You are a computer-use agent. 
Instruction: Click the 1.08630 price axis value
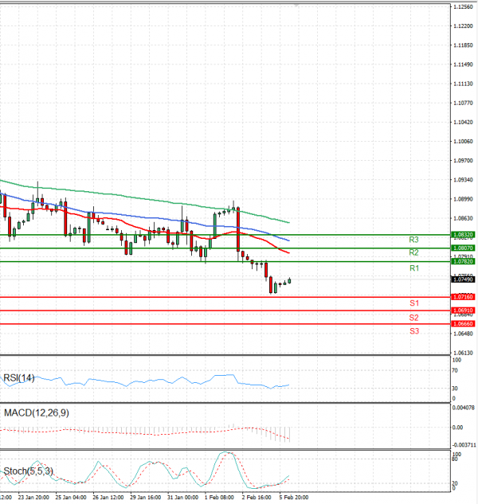[x=463, y=219]
